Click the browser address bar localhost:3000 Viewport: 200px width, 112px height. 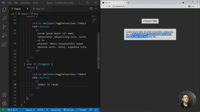click(149, 6)
